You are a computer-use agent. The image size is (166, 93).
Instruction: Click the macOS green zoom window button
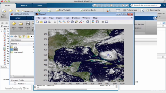9,1
